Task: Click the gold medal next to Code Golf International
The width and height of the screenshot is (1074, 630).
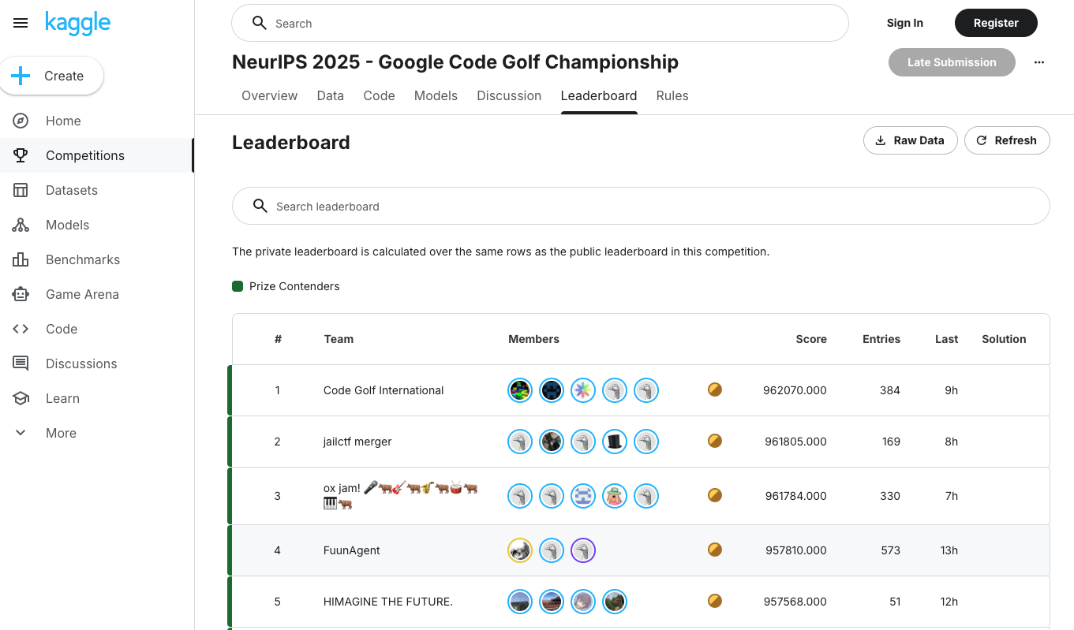Action: tap(714, 390)
